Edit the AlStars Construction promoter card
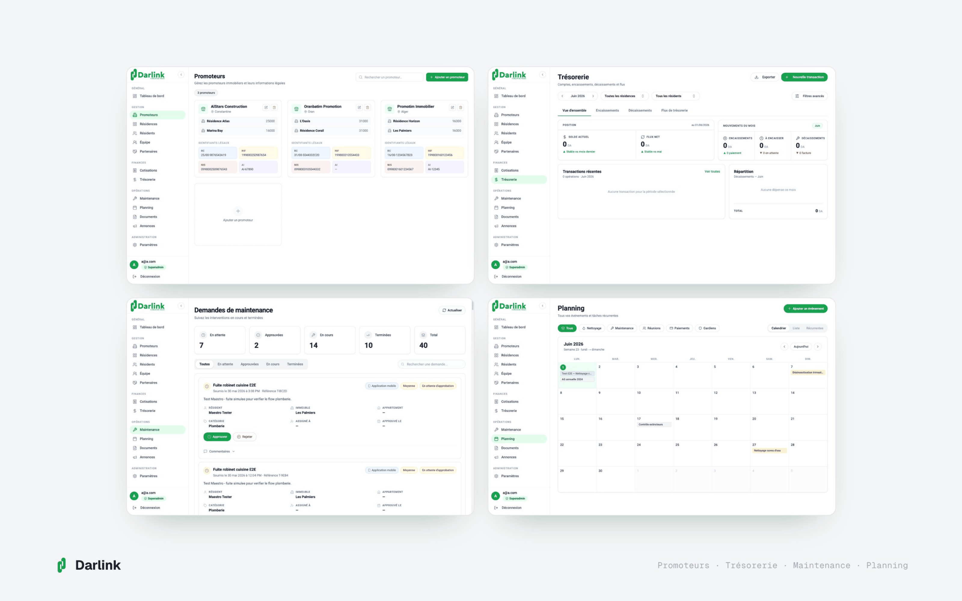962x601 pixels. pyautogui.click(x=266, y=107)
